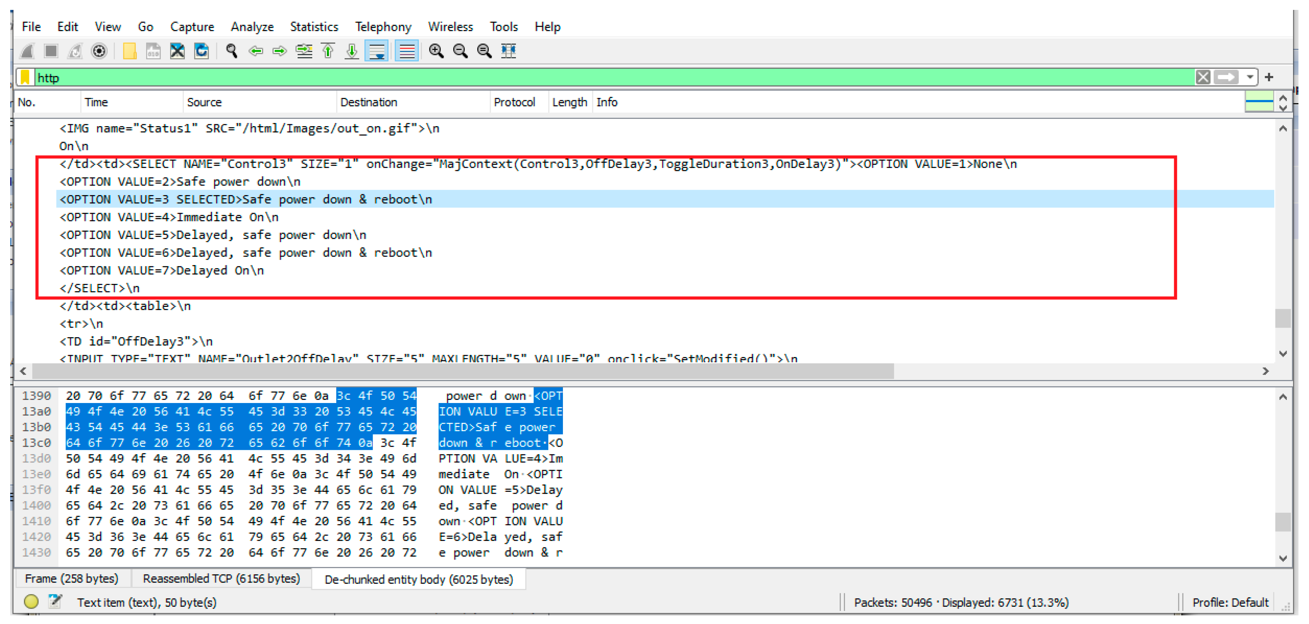Click the Close capture file icon
This screenshot has width=1309, height=624.
click(177, 51)
